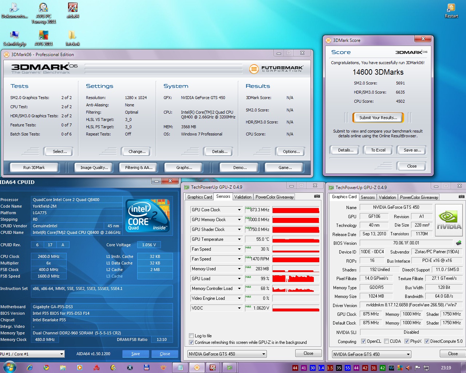This screenshot has height=373, width=466.
Task: Click the Filtering & AA... button
Action: click(x=139, y=168)
